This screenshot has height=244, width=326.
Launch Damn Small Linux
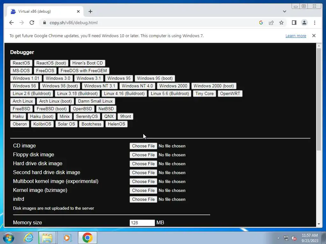[95, 101]
